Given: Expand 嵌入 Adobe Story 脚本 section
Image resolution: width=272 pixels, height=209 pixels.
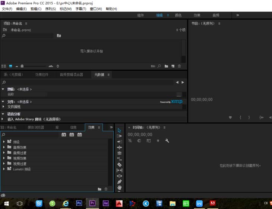Looking at the screenshot, I should pos(3,119).
